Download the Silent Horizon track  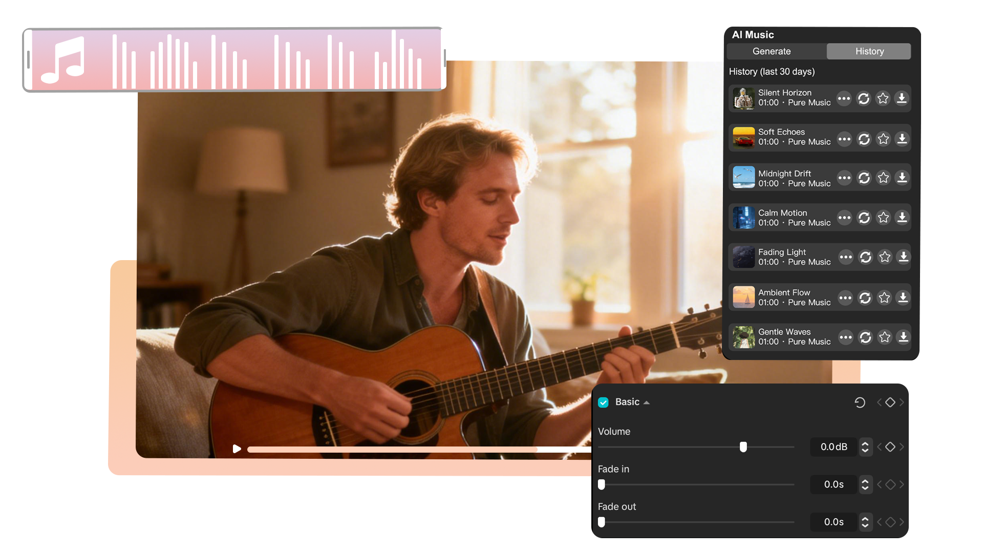(x=902, y=98)
